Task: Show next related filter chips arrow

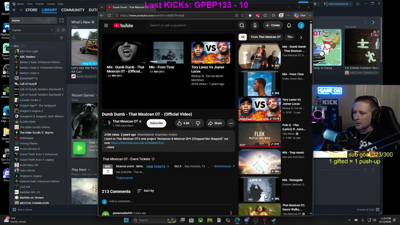Action: (x=301, y=37)
